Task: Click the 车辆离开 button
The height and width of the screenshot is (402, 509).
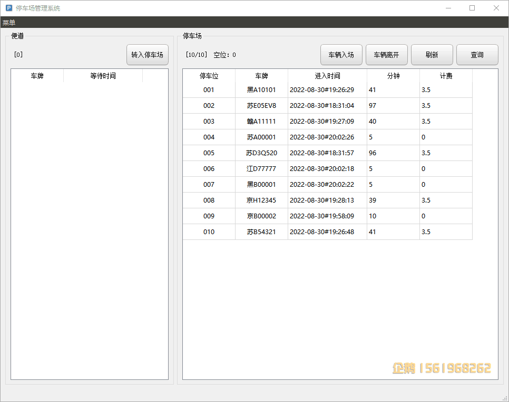Action: (386, 55)
